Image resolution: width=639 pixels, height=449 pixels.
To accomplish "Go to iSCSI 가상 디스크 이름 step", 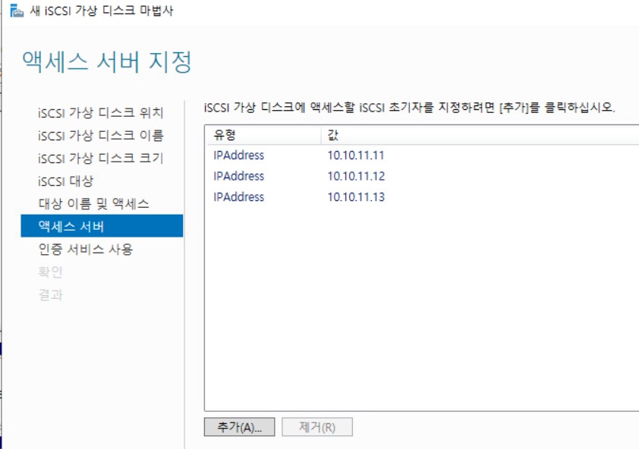I will pos(101,135).
